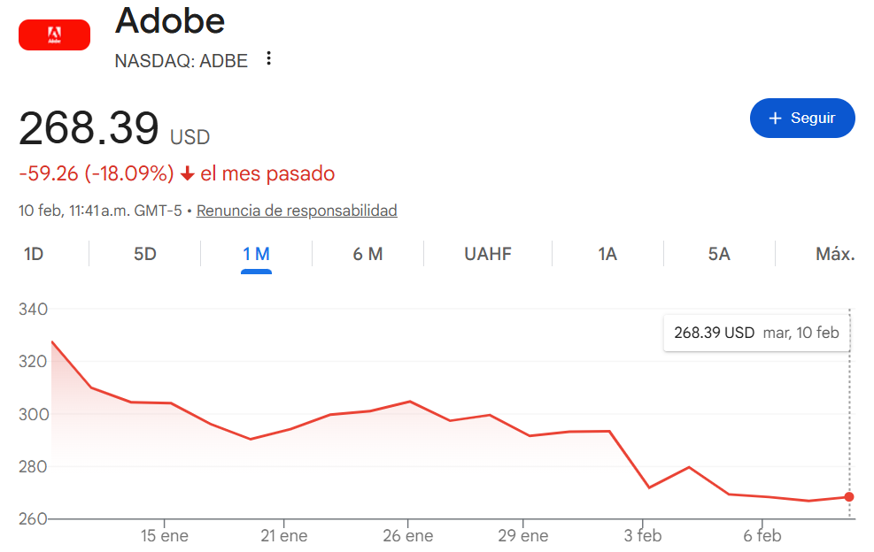Click the NASDAQ: ADBE ticker text
874x552 pixels.
(x=182, y=60)
